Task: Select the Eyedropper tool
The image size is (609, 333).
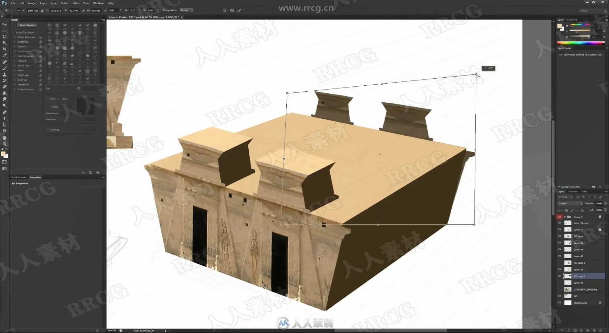Action: pos(4,55)
